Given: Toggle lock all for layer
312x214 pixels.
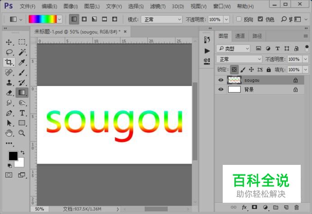Looking at the screenshot, I should point(269,70).
